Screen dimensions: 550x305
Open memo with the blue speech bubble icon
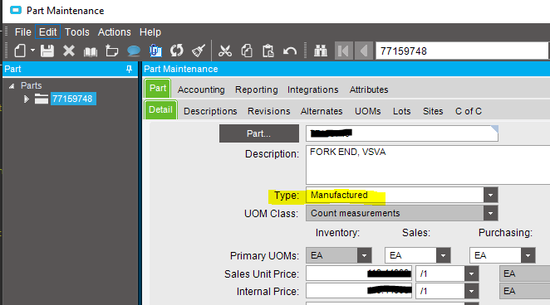[133, 51]
